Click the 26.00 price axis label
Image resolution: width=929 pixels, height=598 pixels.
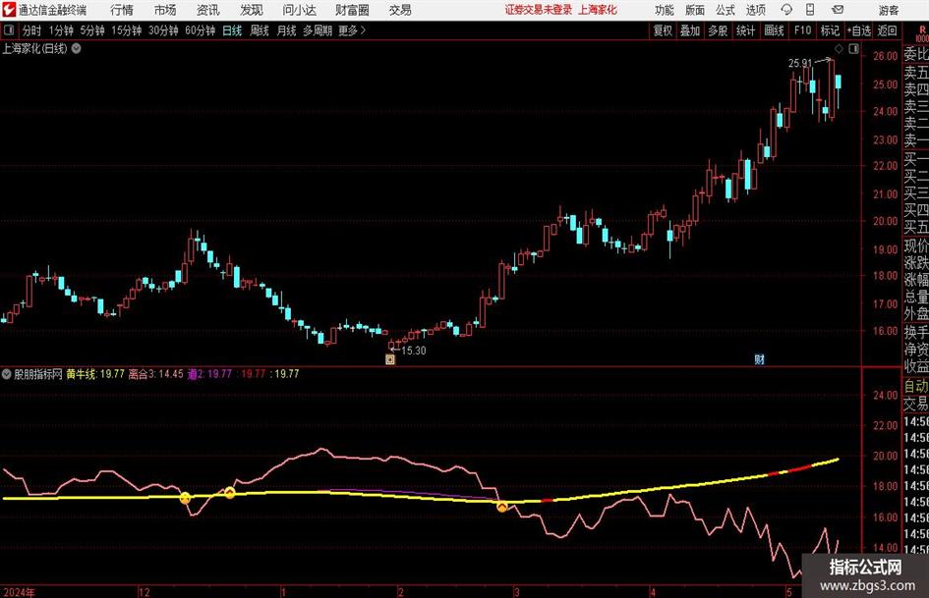[x=885, y=56]
